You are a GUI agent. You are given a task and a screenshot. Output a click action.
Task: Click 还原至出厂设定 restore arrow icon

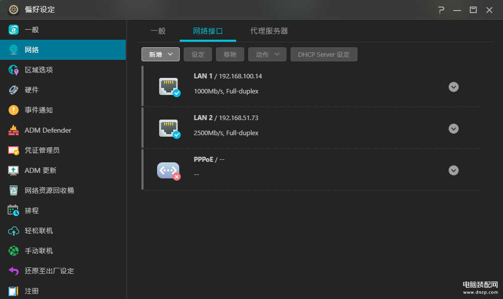tap(14, 271)
